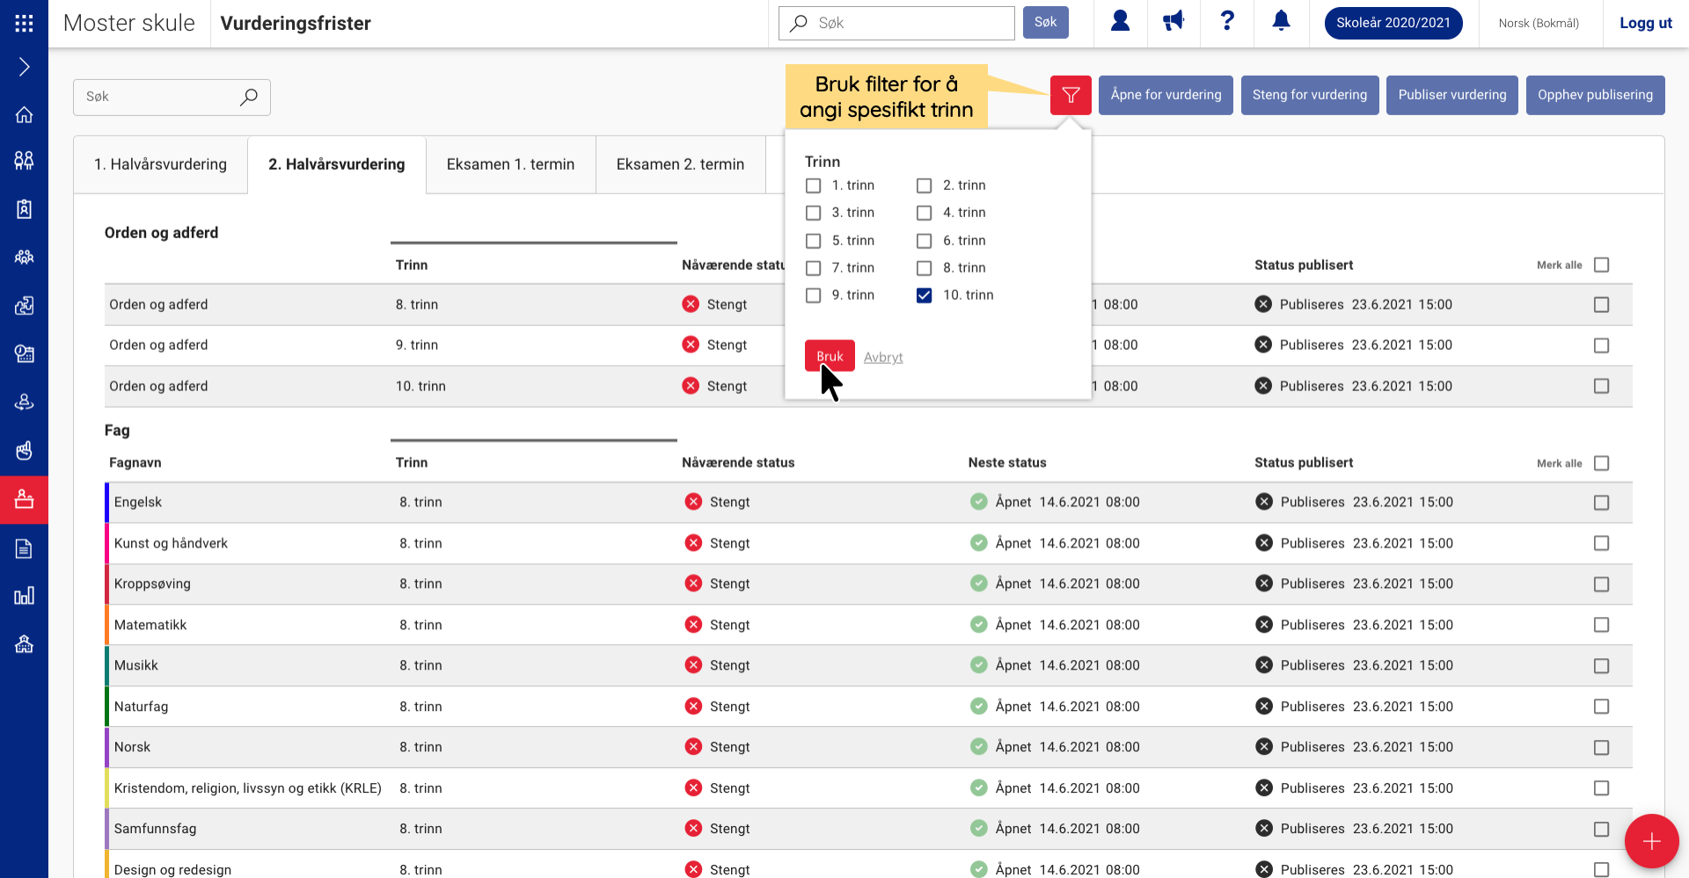
Task: Click the Publiseres X icon in KRLE row
Action: pos(1264,787)
